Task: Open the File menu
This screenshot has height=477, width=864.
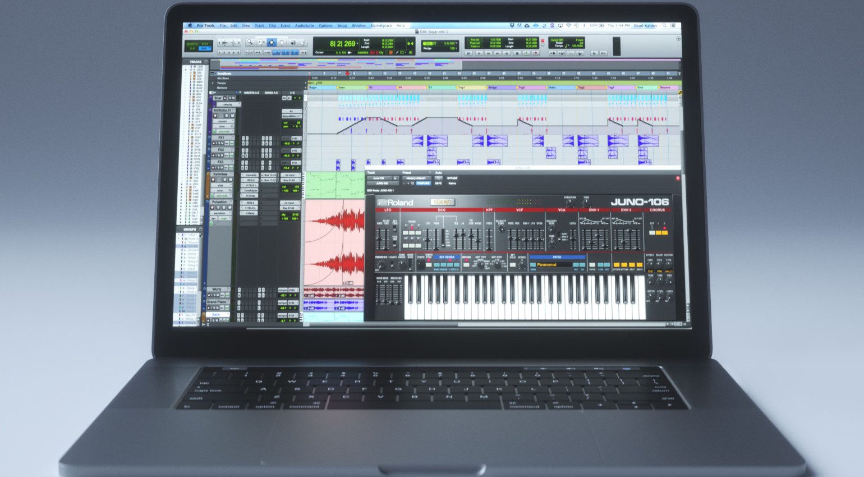Action: (222, 25)
